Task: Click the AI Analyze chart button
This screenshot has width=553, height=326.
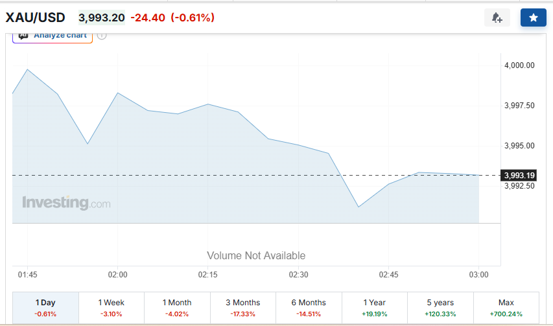Action: (x=53, y=36)
